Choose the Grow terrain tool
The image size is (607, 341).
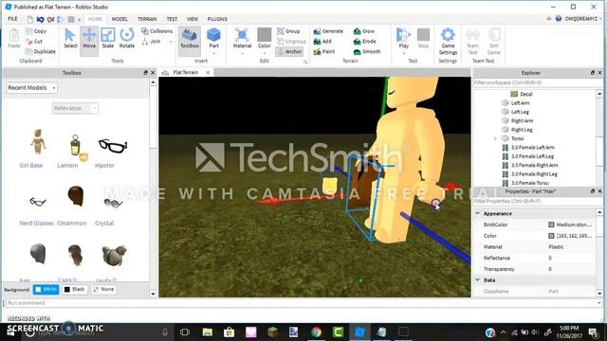click(364, 31)
